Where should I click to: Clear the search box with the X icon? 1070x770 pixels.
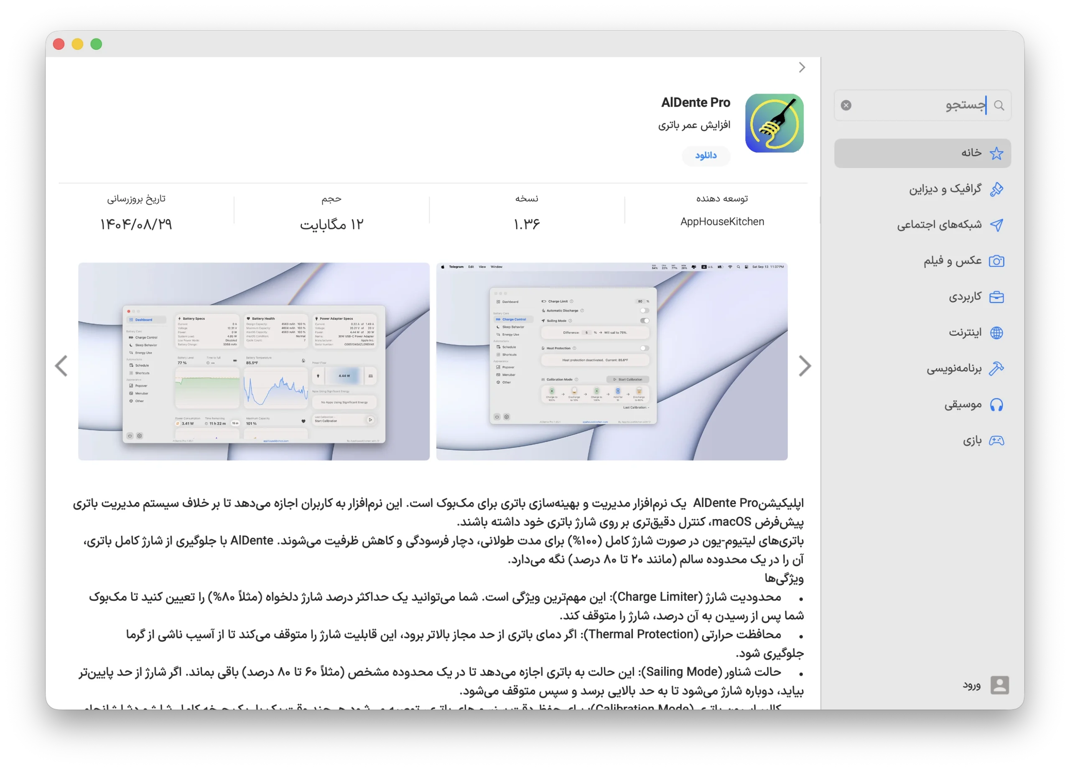846,105
